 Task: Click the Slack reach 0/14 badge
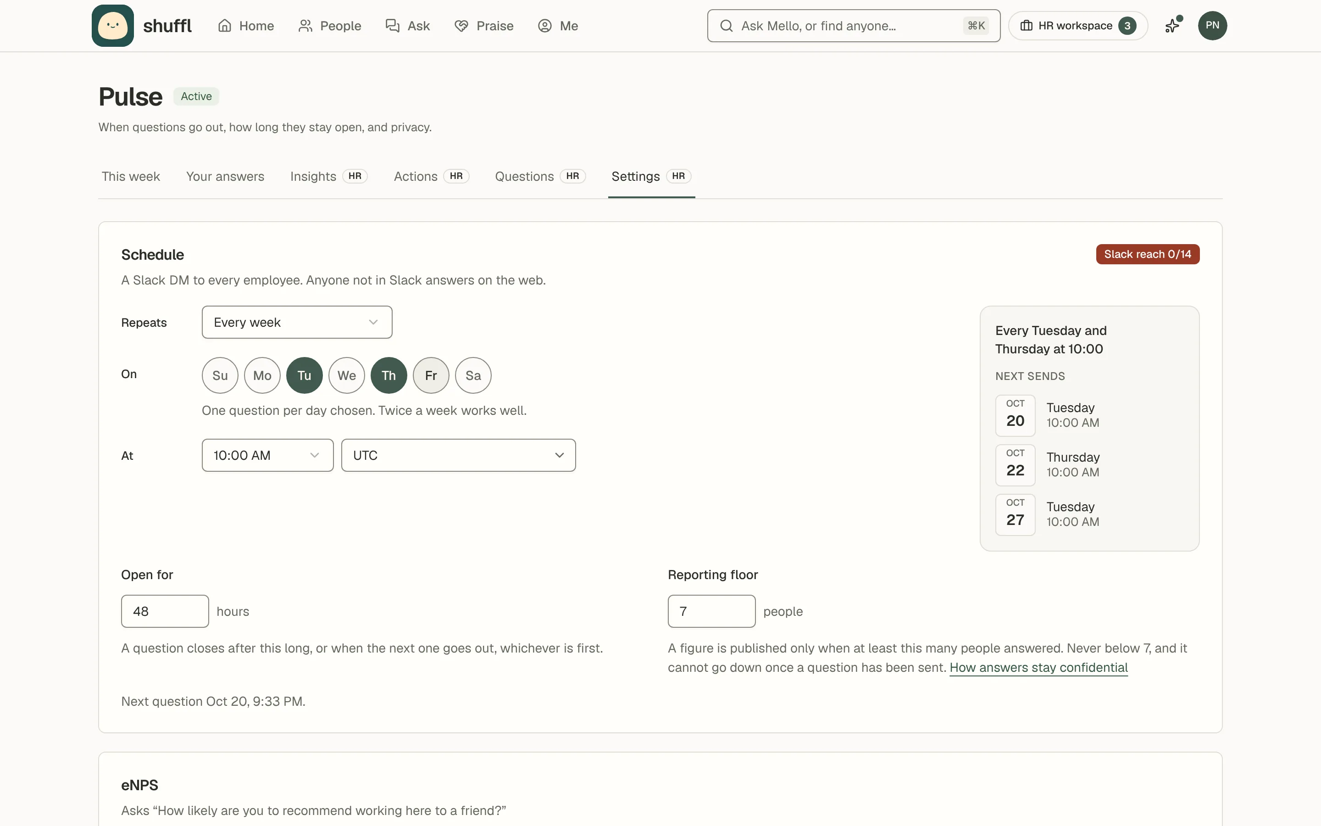(x=1148, y=254)
